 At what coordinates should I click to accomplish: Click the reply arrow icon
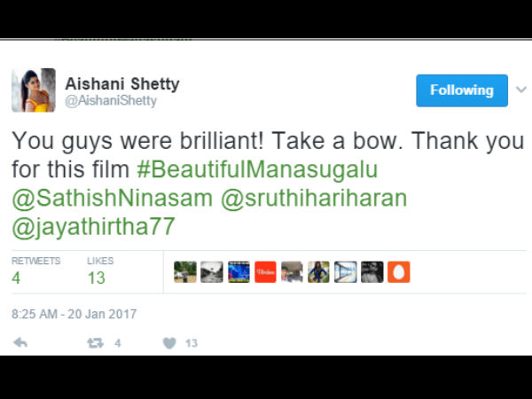(x=20, y=342)
